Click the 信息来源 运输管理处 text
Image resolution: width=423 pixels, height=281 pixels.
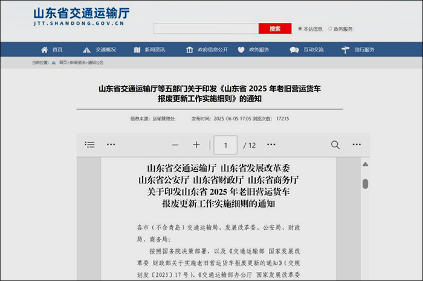(153, 119)
